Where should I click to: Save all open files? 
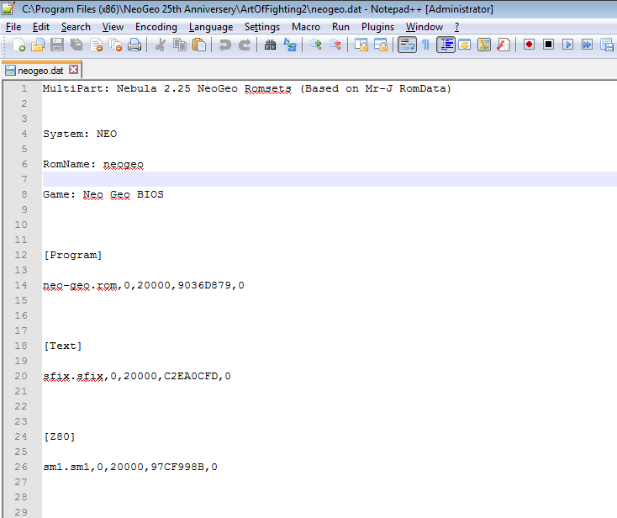(76, 45)
